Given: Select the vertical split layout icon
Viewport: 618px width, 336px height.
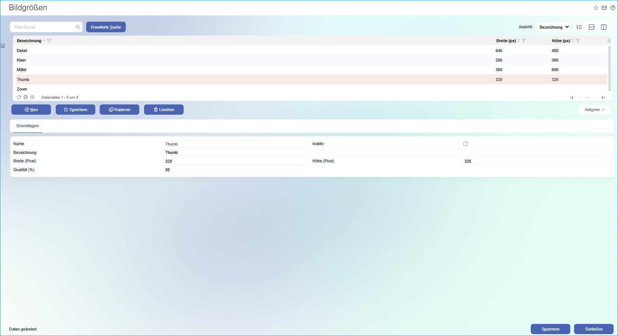Looking at the screenshot, I should point(604,27).
